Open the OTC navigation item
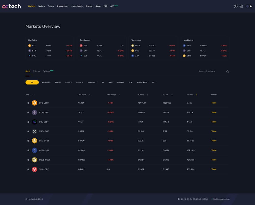 (x=112, y=6)
